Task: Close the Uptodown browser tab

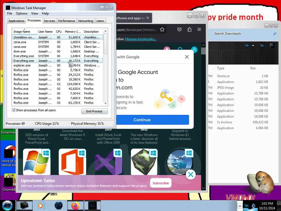Action: pos(147,18)
